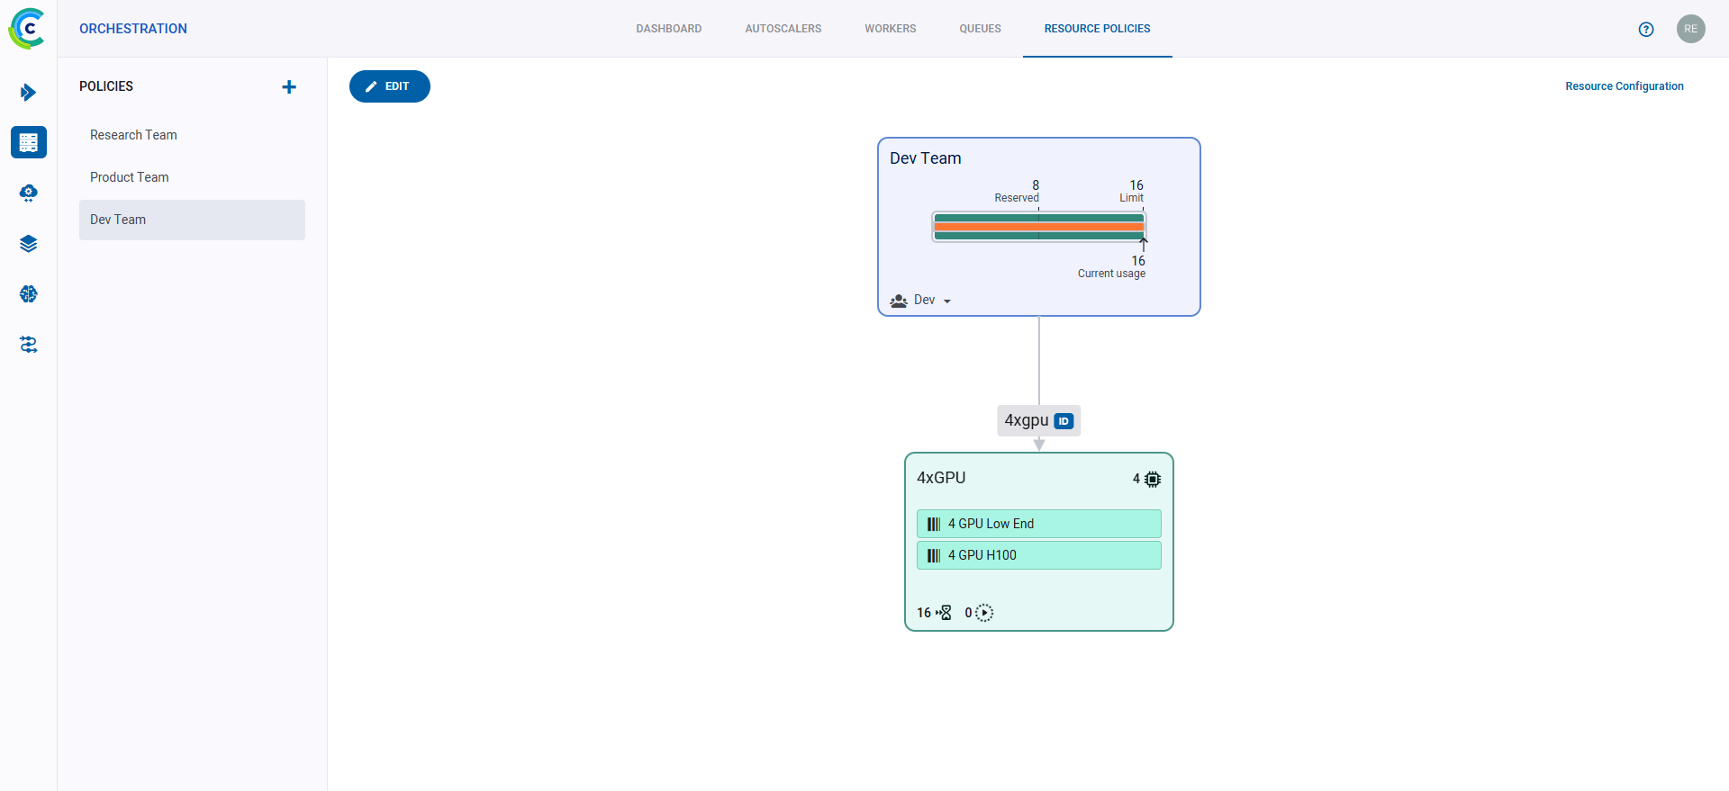1729x791 pixels.
Task: Click the ClearML logo icon
Action: click(27, 29)
